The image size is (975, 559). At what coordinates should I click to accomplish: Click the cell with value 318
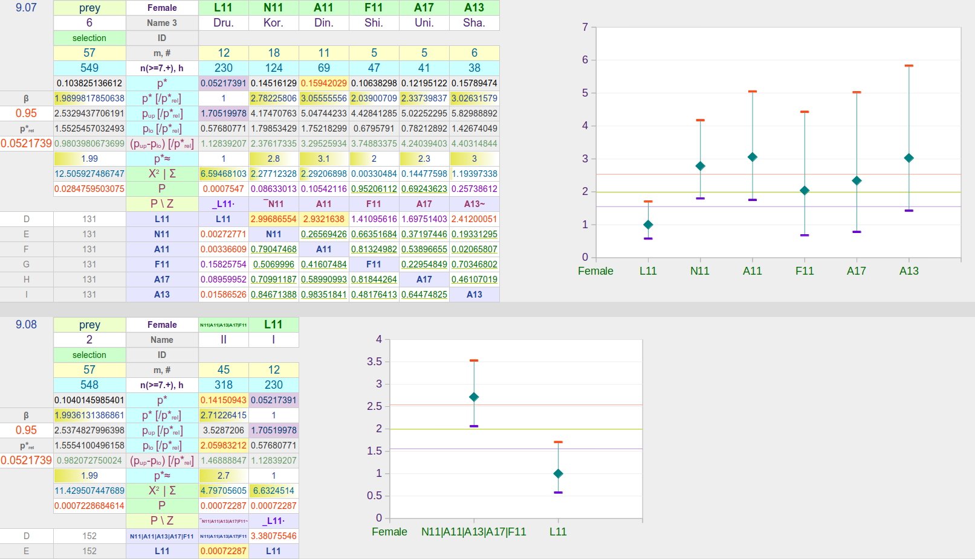tap(223, 385)
